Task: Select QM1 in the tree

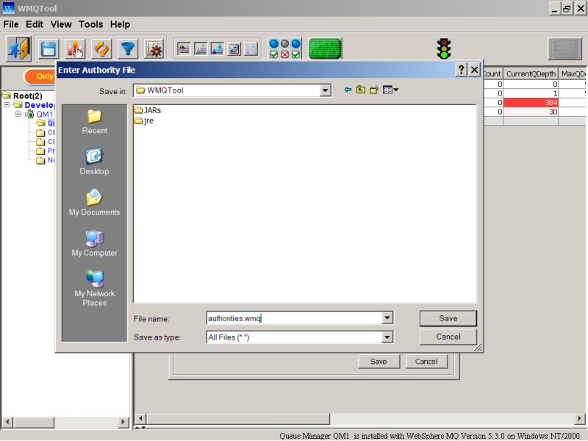Action: pos(44,114)
